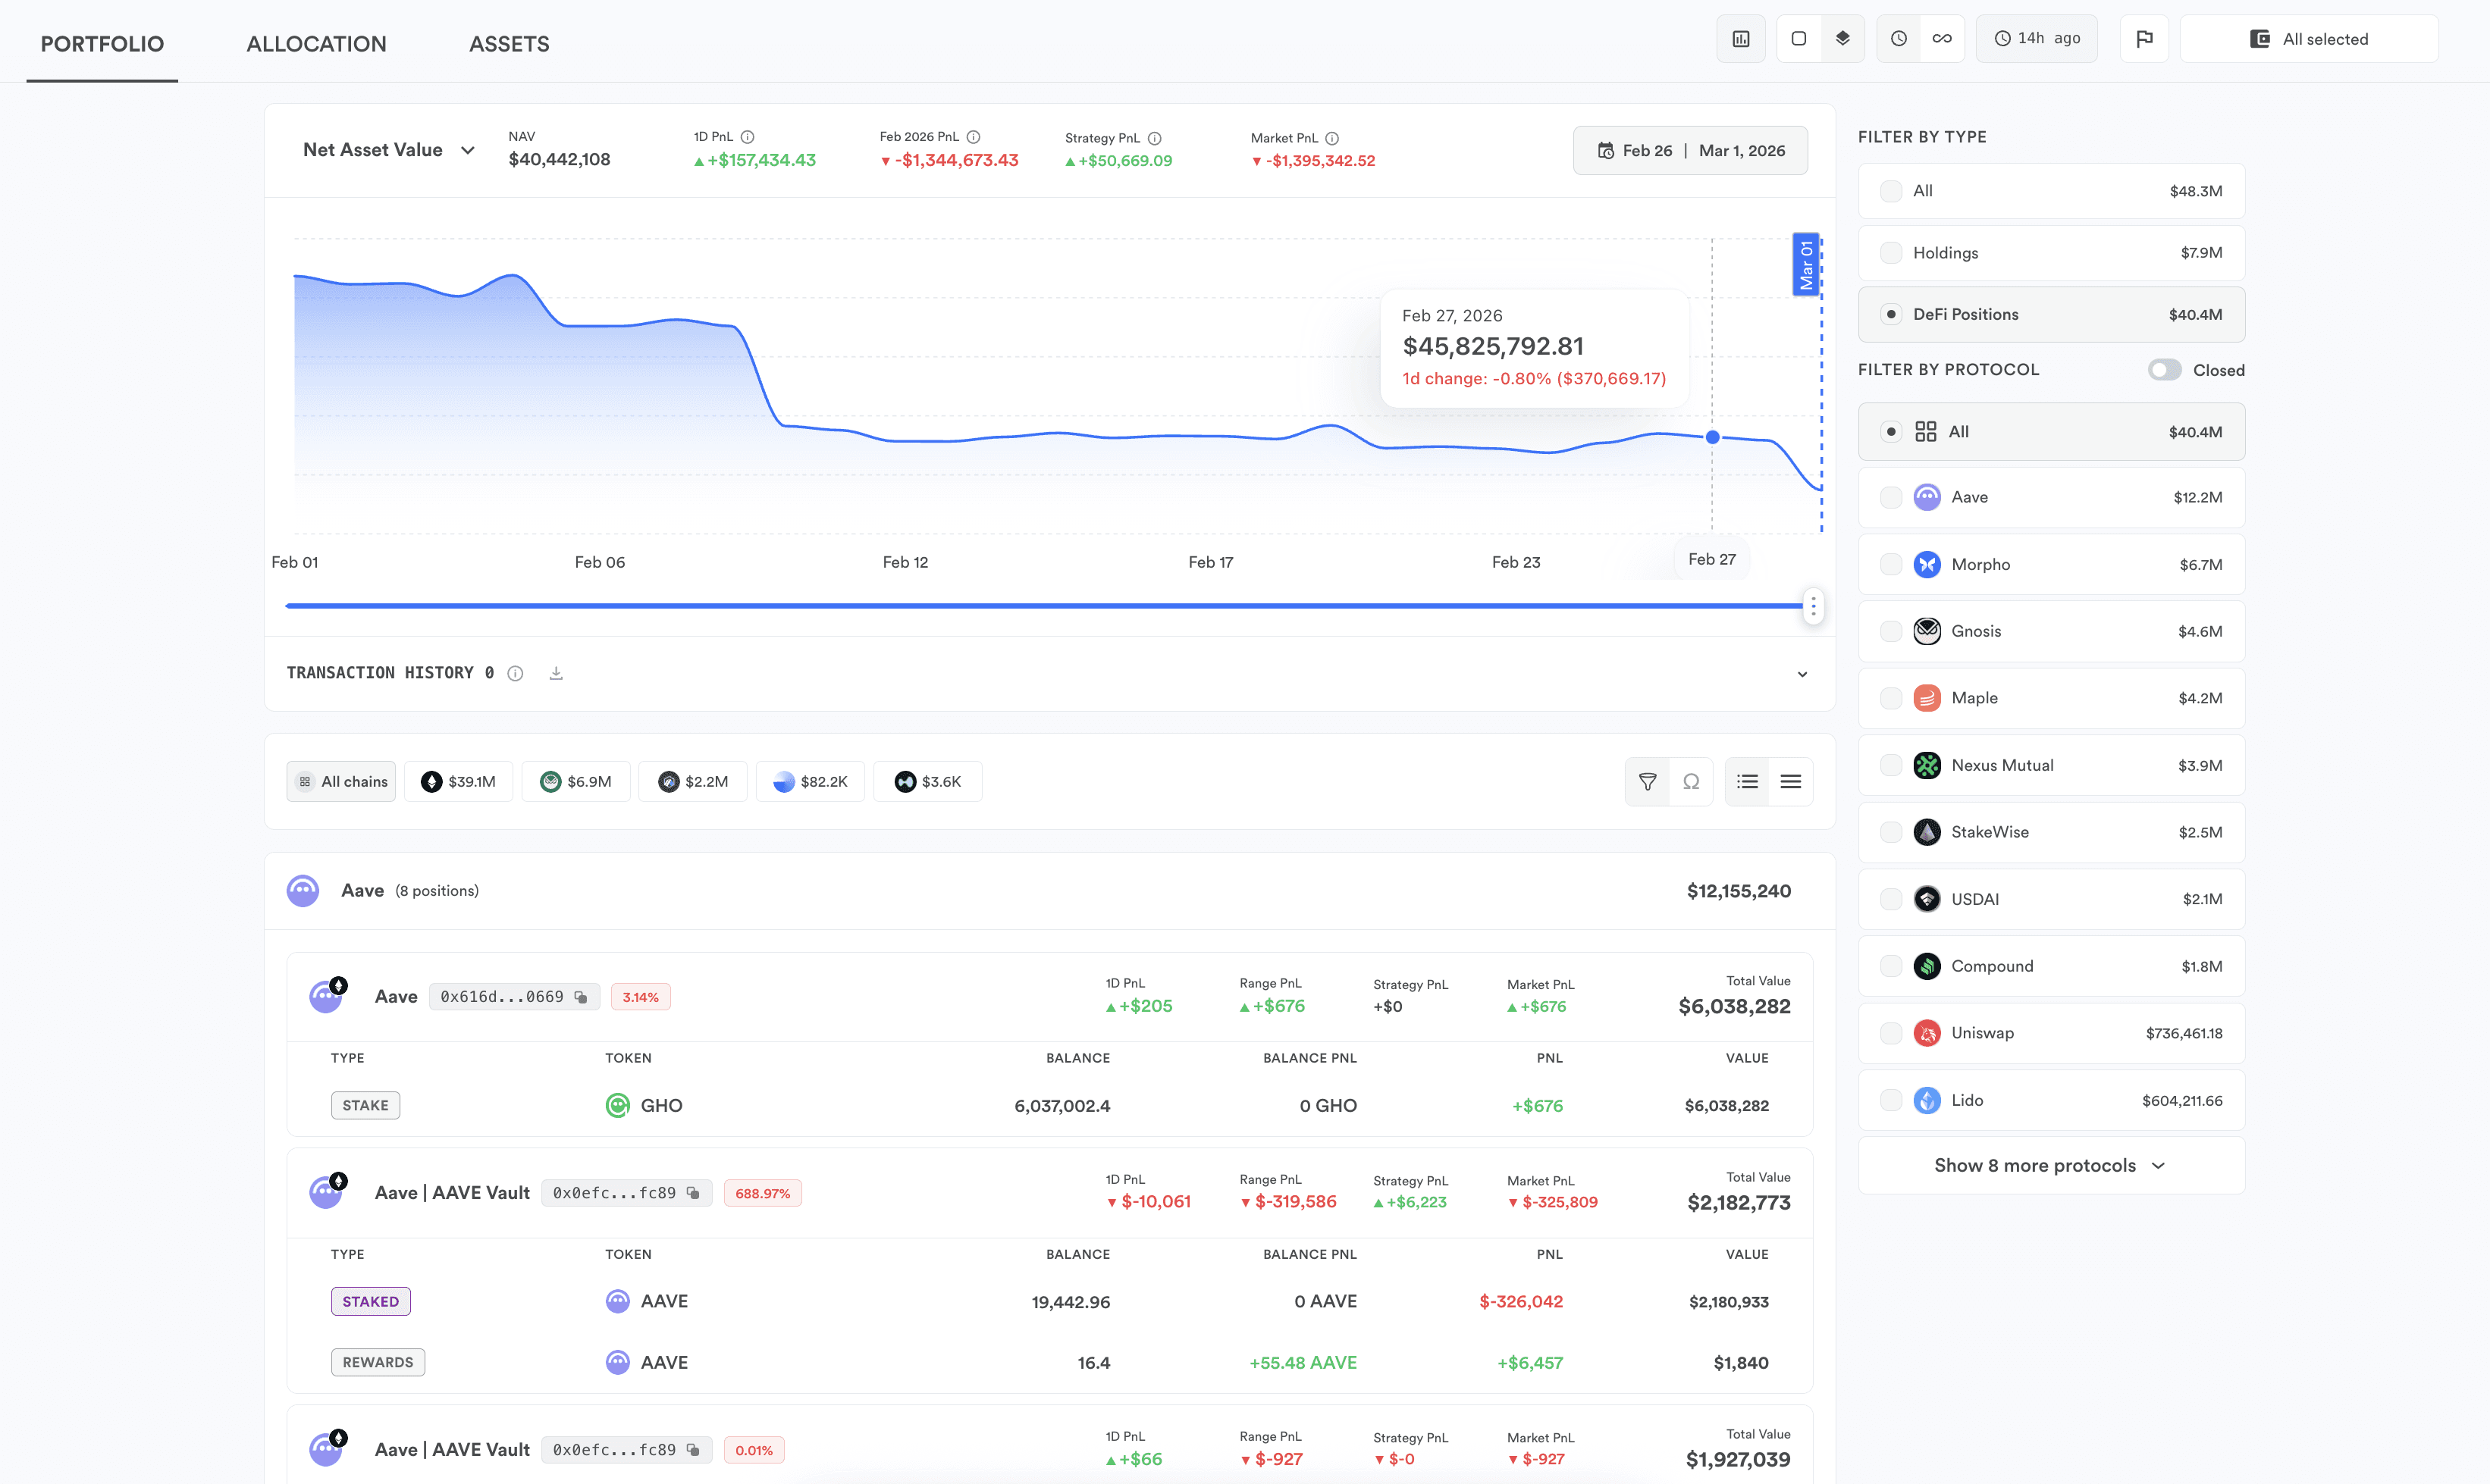
Task: Expand the Transaction History section
Action: tap(1802, 674)
